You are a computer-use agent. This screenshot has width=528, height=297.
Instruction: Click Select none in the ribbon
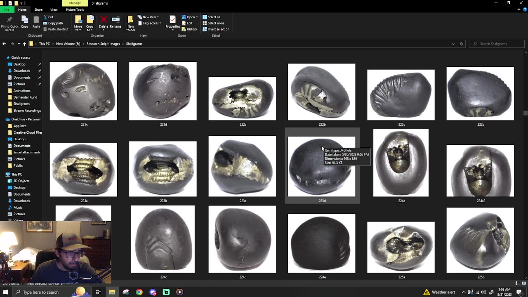coord(213,23)
